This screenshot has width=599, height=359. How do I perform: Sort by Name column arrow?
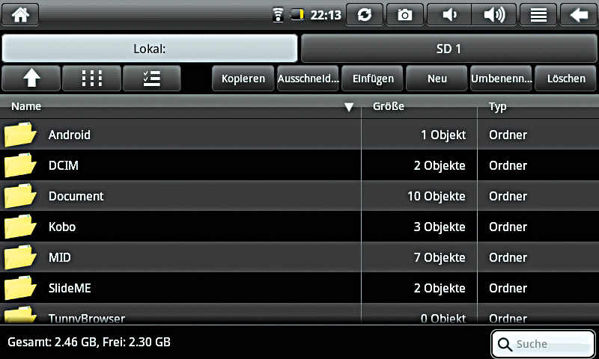(348, 107)
